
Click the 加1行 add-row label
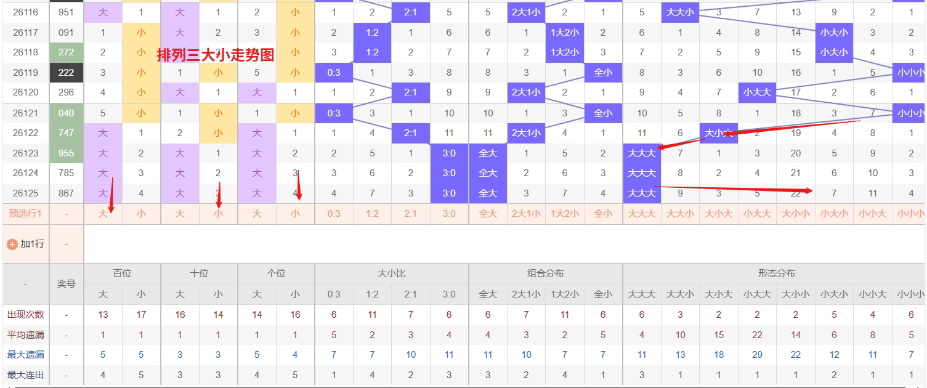click(x=32, y=245)
